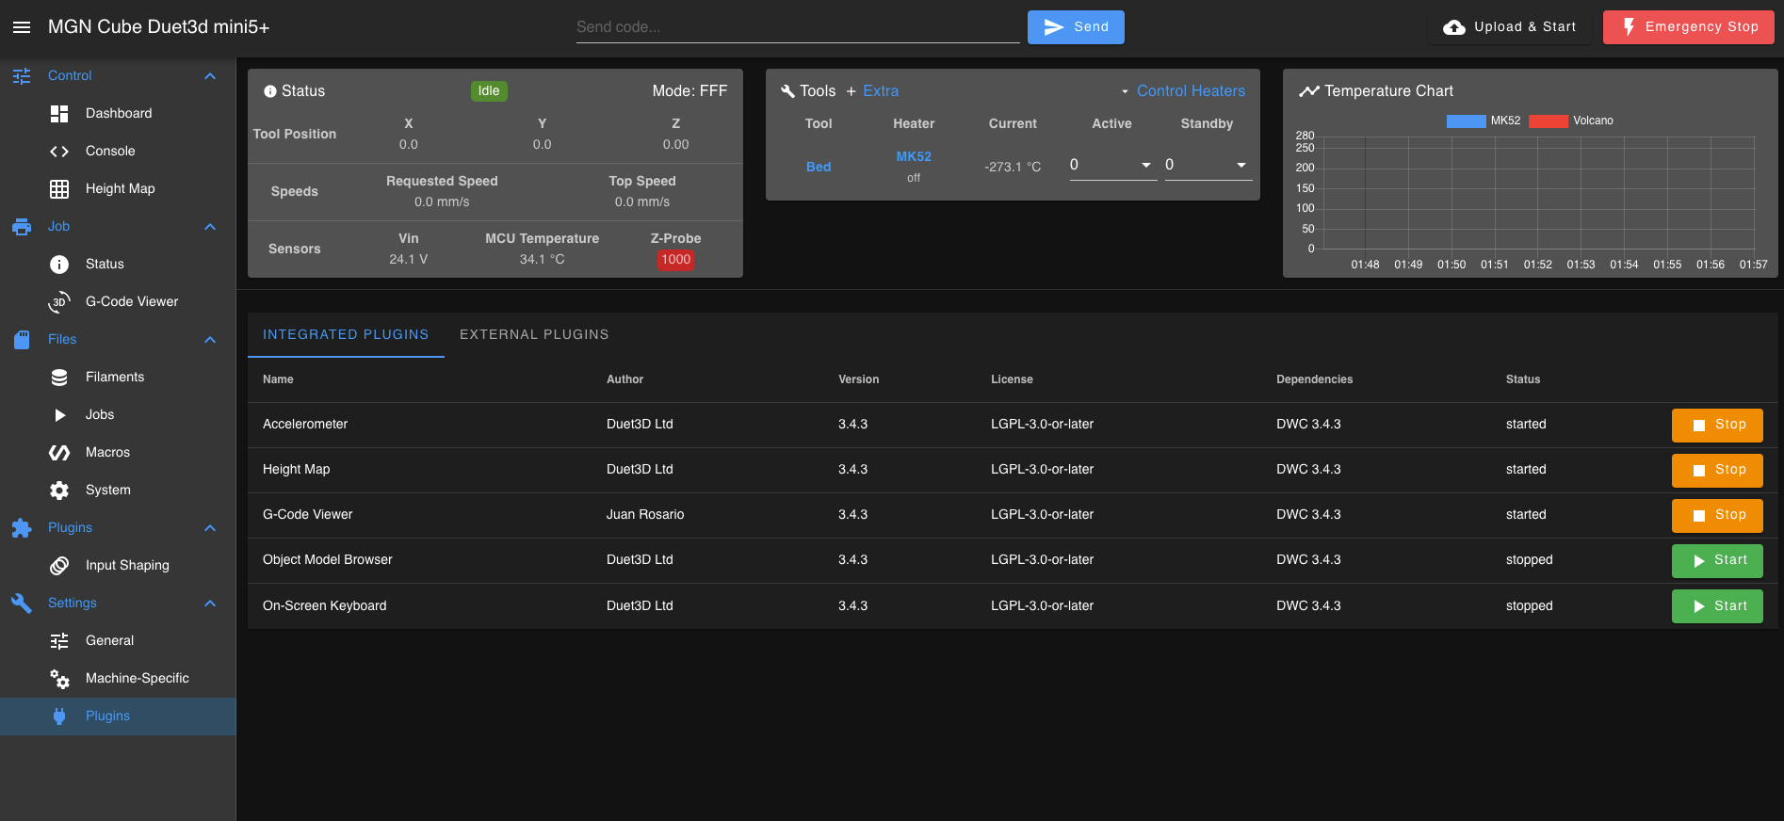
Task: Open Machine-Specific gears icon
Action: tap(59, 679)
